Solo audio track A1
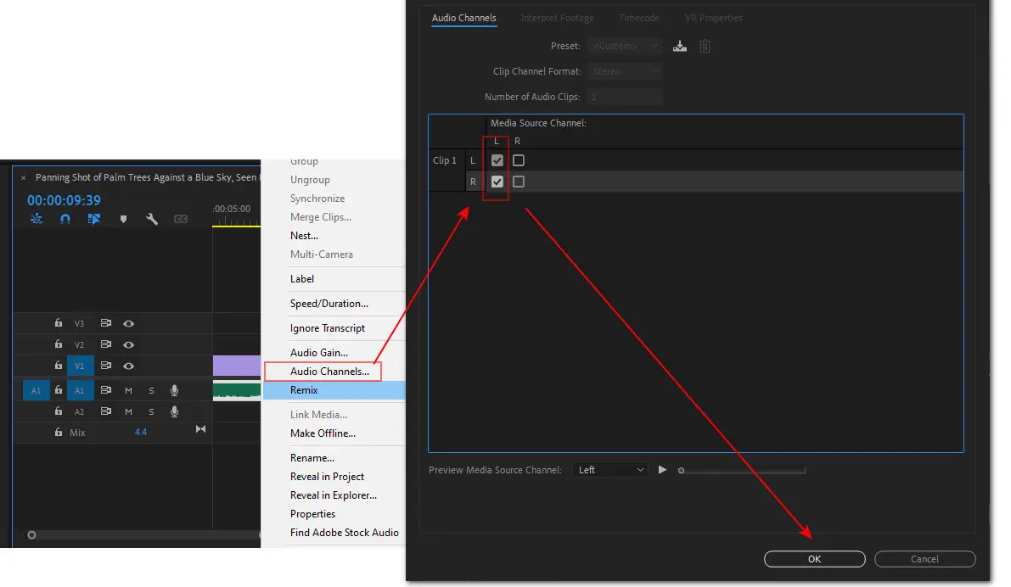 point(151,390)
